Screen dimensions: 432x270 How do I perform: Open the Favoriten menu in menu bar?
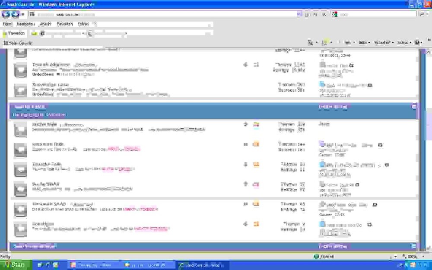[65, 24]
